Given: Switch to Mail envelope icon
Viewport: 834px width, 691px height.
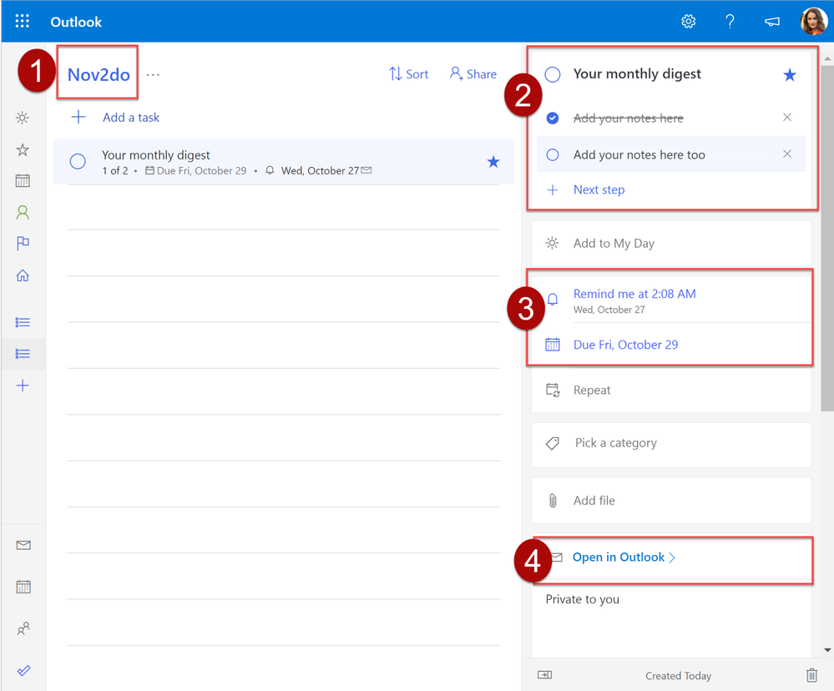Looking at the screenshot, I should pyautogui.click(x=23, y=545).
